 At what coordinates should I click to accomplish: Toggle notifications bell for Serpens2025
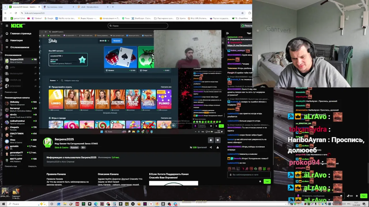(211, 140)
